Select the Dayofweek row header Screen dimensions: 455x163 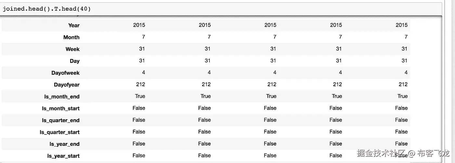click(65, 73)
